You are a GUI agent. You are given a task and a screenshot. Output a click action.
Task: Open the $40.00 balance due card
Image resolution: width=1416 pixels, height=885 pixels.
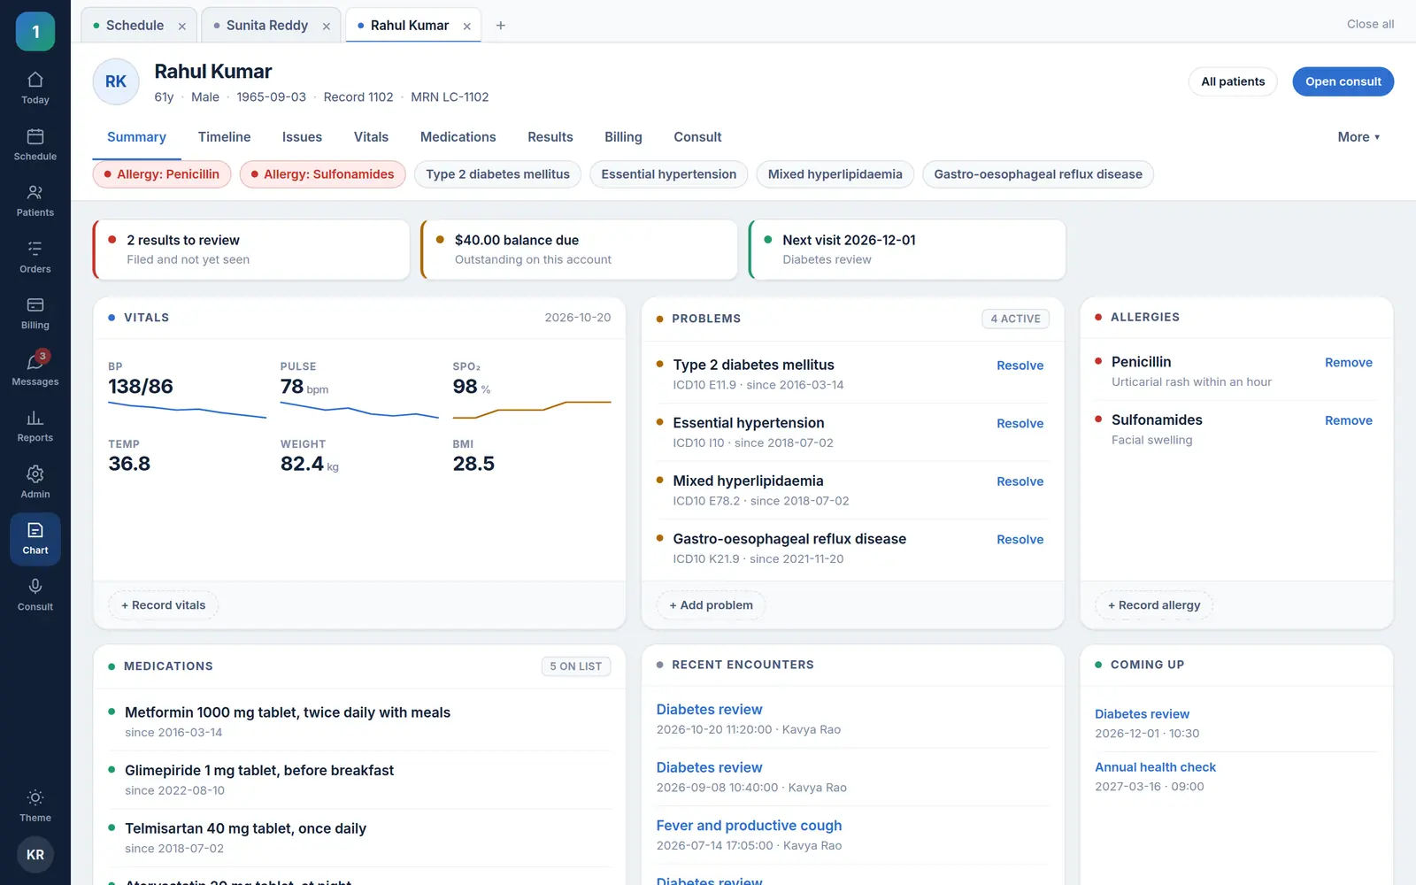click(x=580, y=250)
